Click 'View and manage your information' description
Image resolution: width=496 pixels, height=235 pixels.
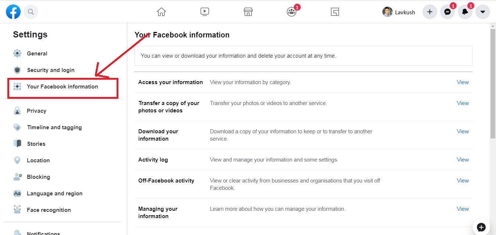[274, 160]
